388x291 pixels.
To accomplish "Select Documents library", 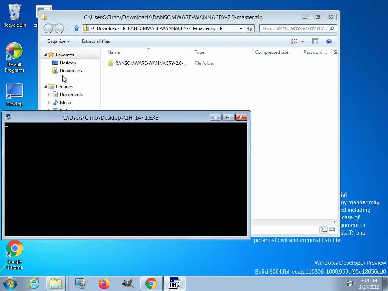I will [71, 94].
